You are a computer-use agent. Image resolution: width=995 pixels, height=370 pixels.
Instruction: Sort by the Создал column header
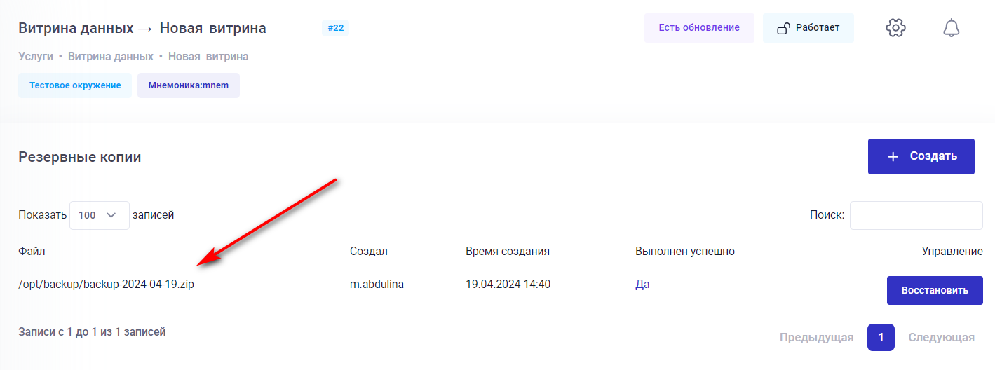coord(368,252)
